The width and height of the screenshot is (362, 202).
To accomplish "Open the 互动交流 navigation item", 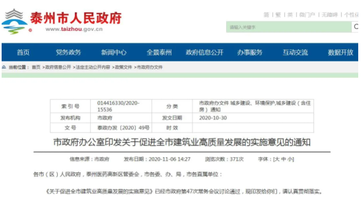I will tap(295, 52).
